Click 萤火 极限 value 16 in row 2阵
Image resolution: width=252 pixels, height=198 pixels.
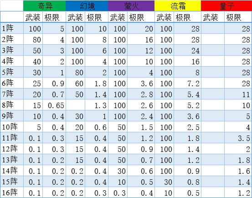[141, 39]
